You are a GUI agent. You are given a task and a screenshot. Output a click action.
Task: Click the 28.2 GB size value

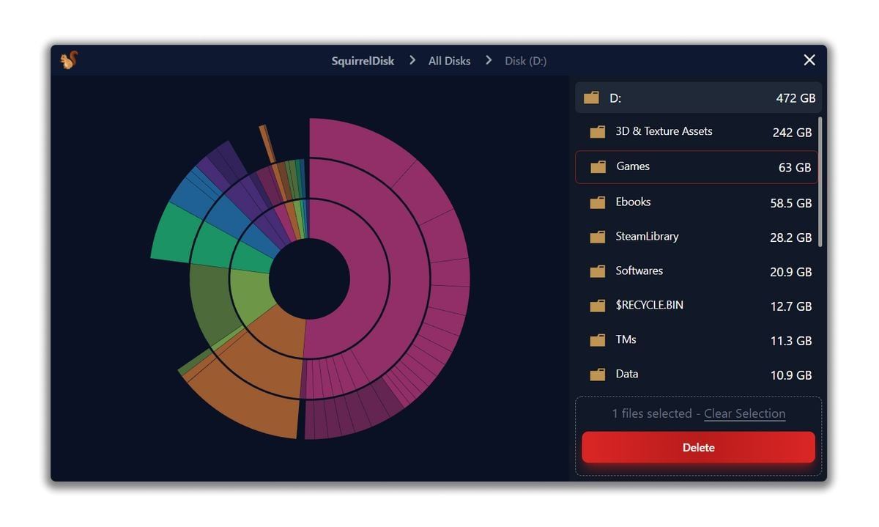[791, 237]
